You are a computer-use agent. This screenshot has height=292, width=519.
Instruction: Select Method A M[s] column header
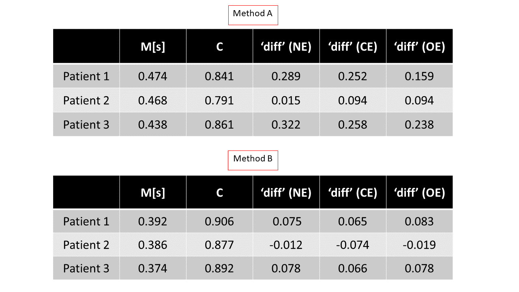coord(153,47)
